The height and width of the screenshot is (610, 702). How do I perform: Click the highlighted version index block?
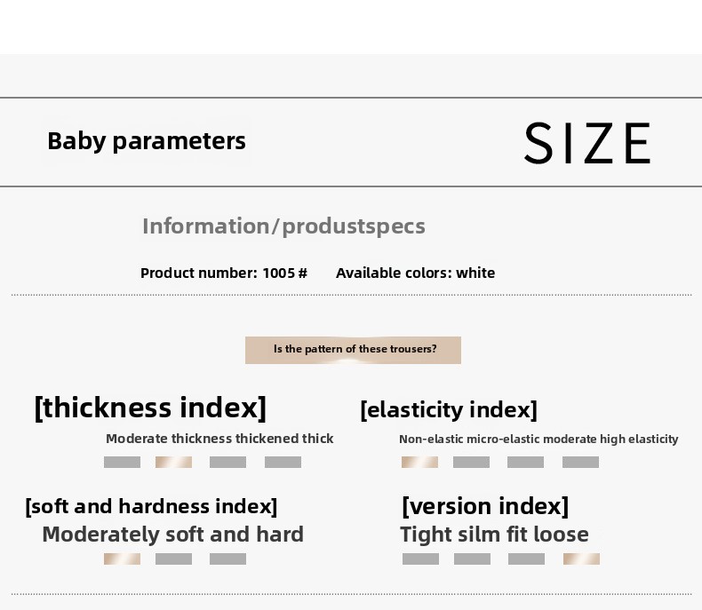click(581, 559)
